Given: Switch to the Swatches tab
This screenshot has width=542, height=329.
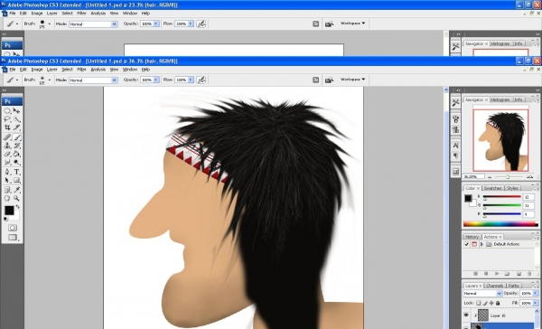Looking at the screenshot, I should [x=492, y=188].
